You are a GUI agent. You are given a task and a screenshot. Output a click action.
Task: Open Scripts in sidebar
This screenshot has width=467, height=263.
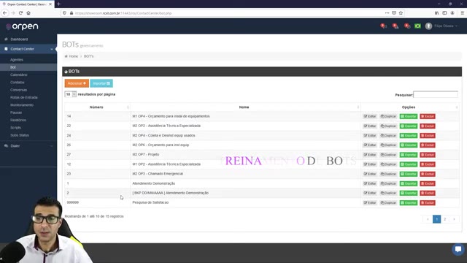pos(16,128)
